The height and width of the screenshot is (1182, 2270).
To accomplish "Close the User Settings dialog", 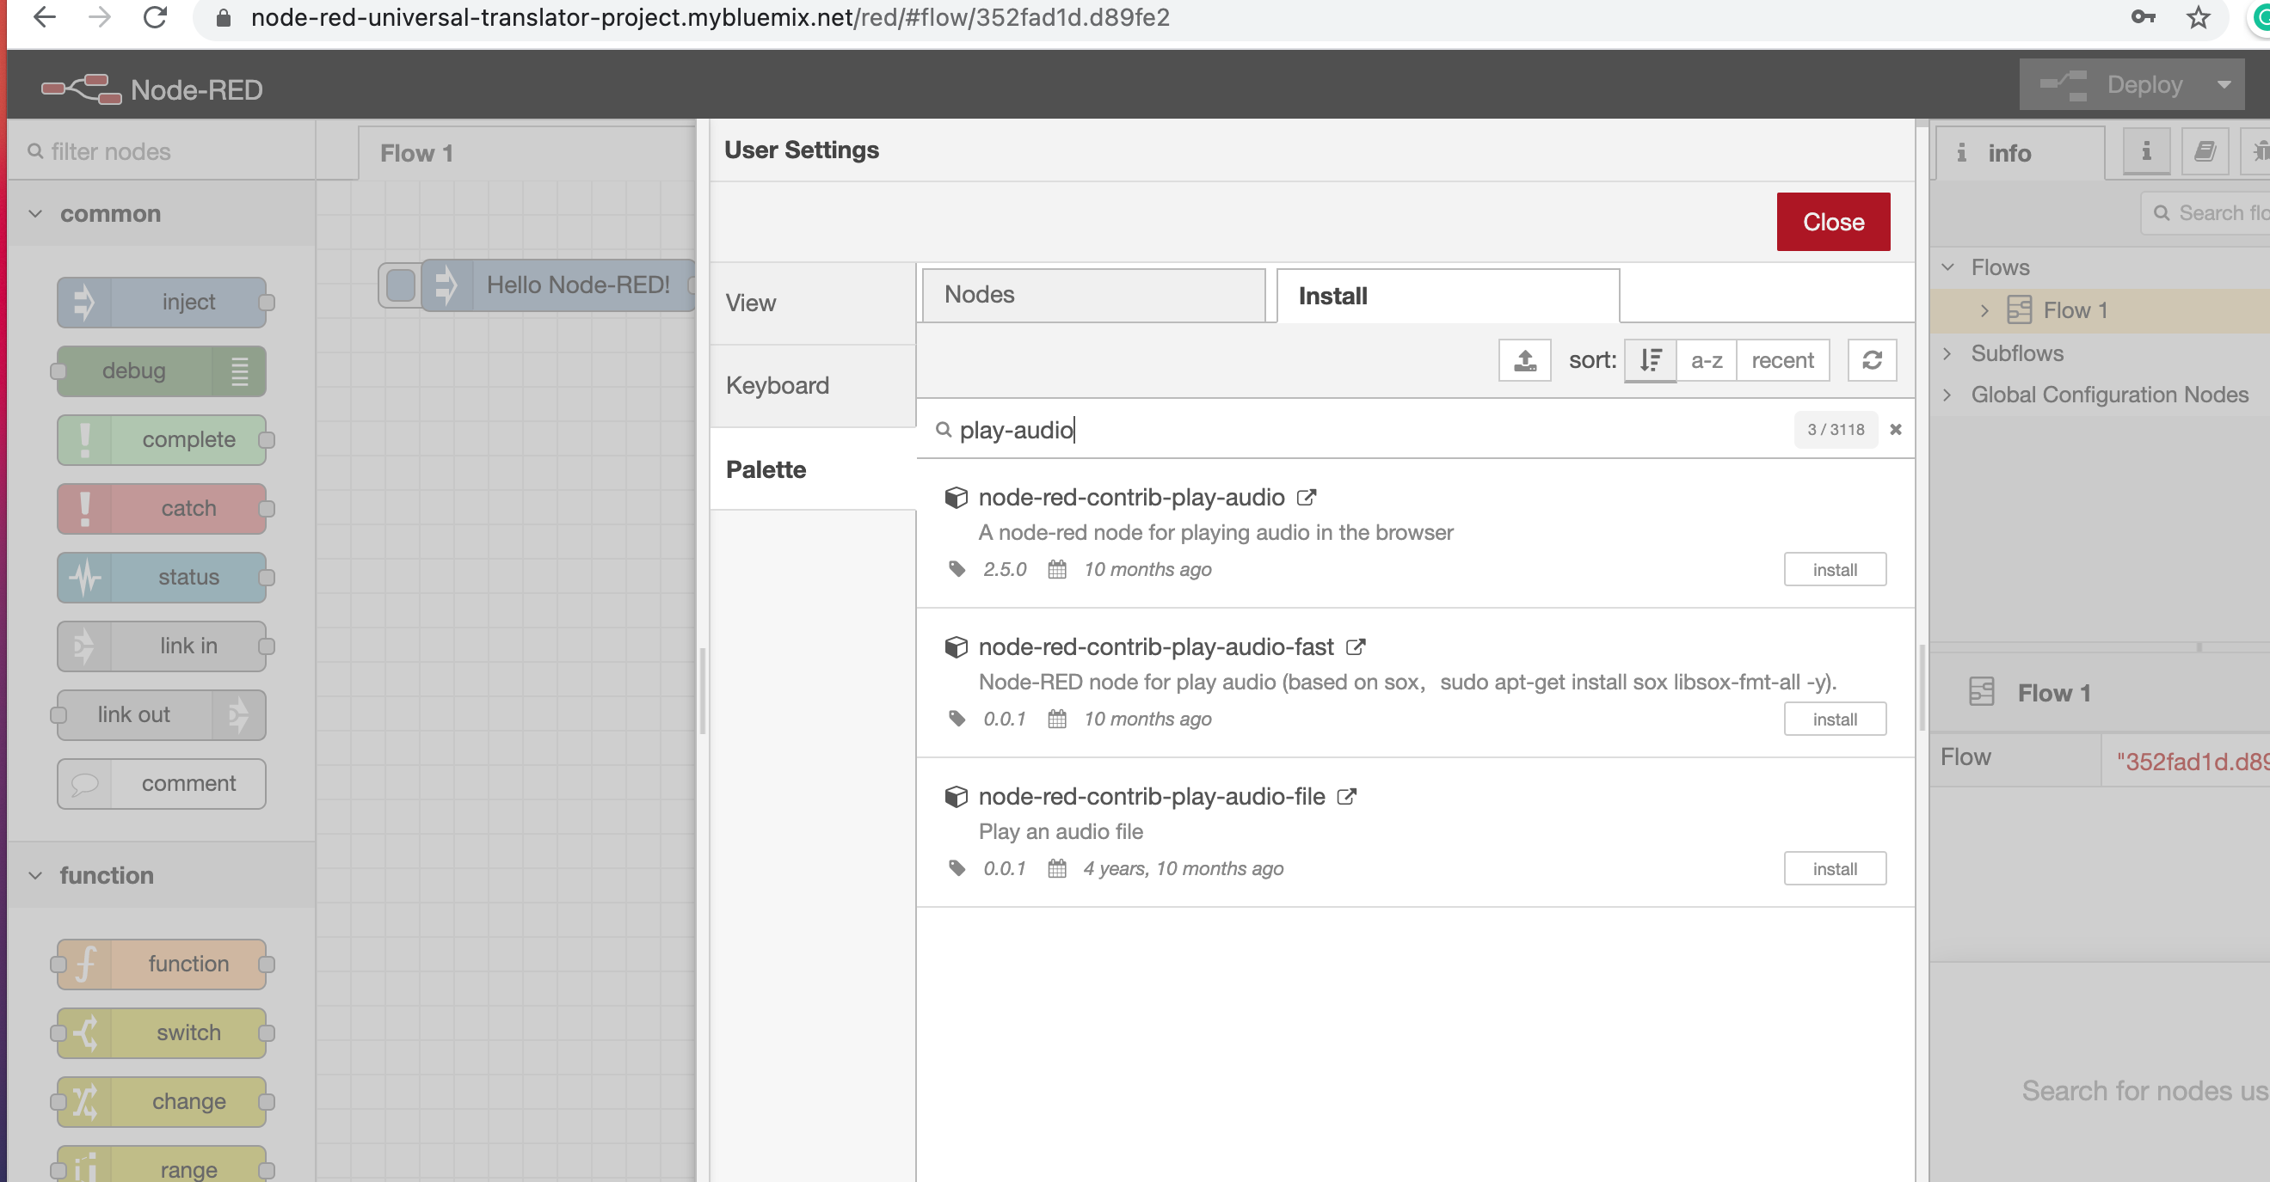I will [x=1832, y=222].
